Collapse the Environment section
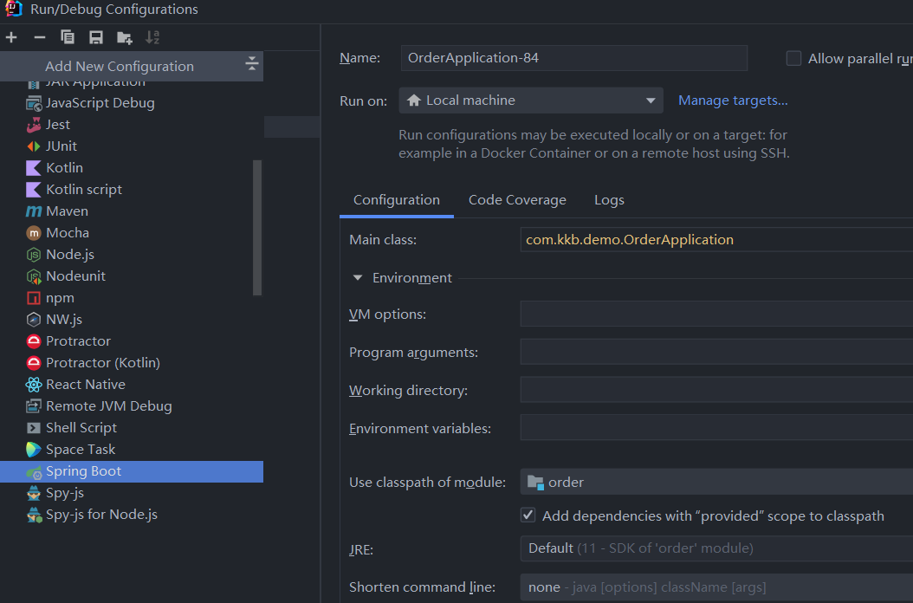The image size is (913, 603). tap(358, 278)
